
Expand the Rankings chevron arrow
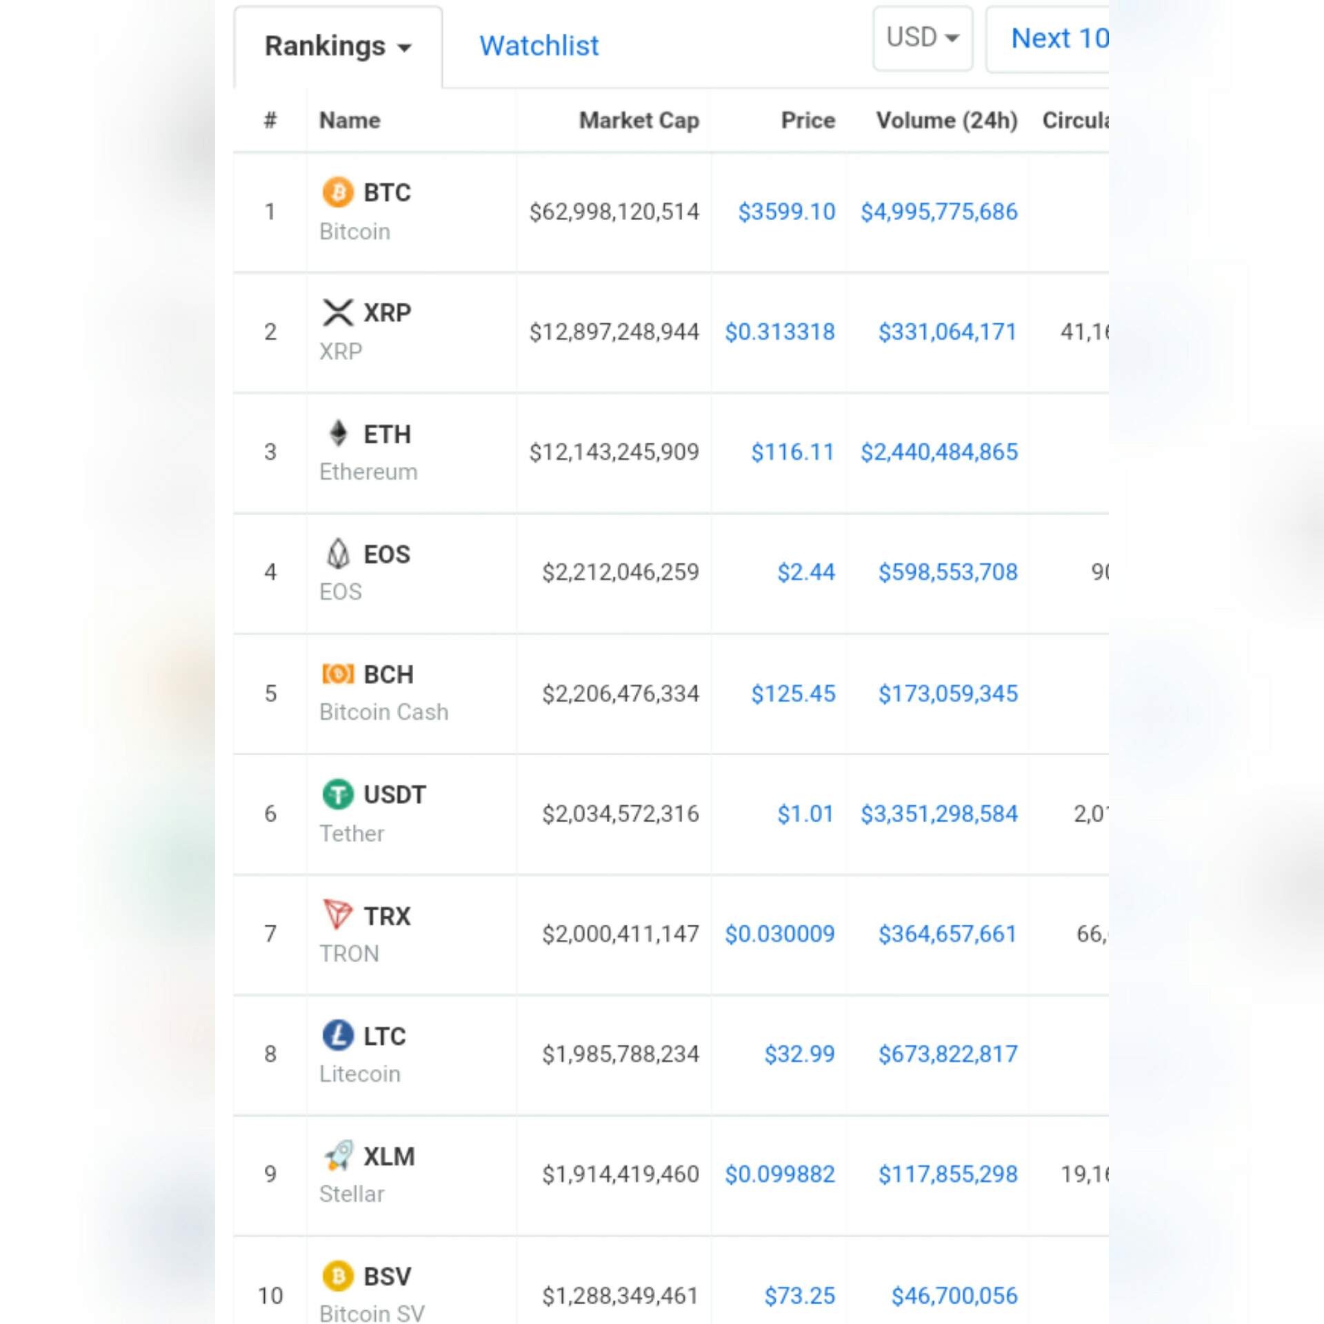tap(405, 48)
